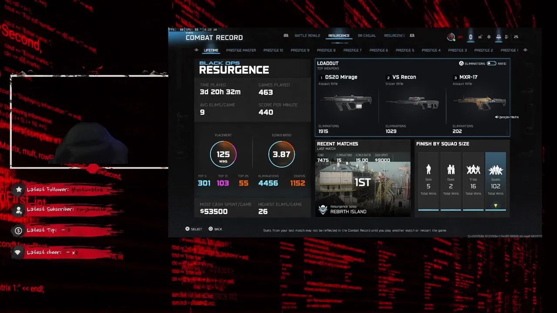Open the Prestige 3 tab
This screenshot has width=557, height=313.
pos(457,50)
